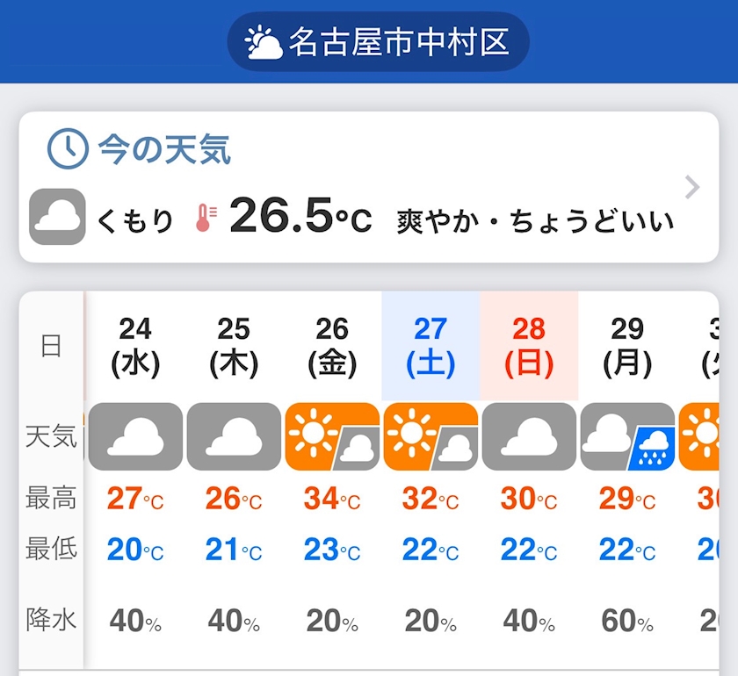Click the thermometer icon before 26.5°C

click(205, 218)
